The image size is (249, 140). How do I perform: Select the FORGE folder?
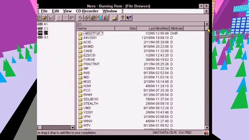tap(86, 59)
